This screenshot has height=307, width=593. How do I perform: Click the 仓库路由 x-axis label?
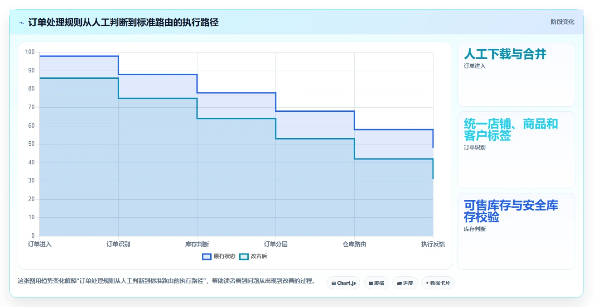click(x=354, y=244)
